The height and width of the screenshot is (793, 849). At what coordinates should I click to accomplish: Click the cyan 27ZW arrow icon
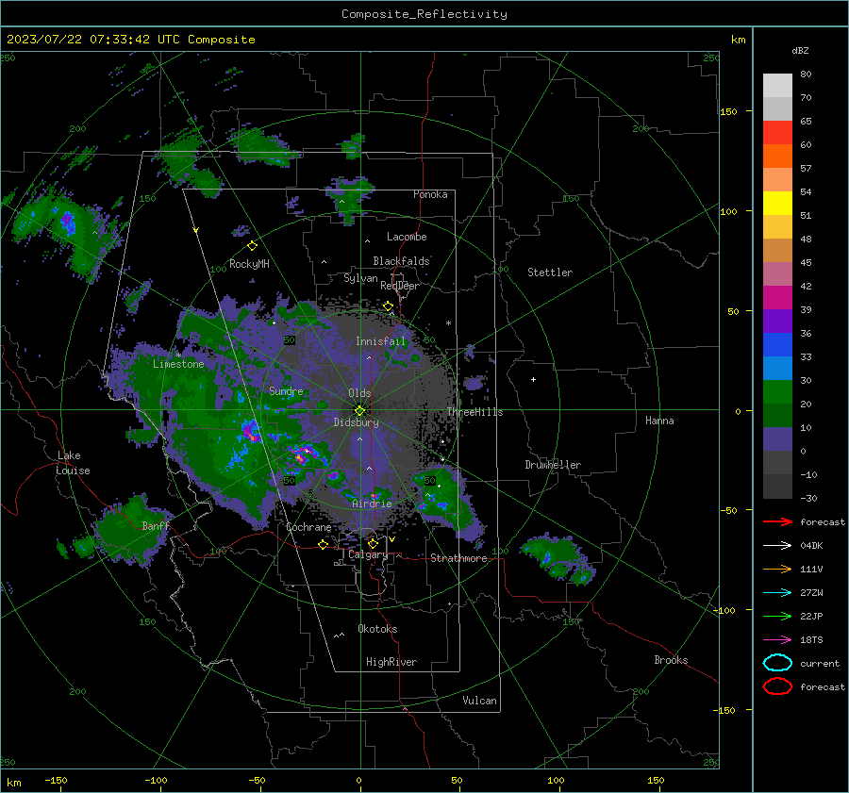click(x=777, y=593)
